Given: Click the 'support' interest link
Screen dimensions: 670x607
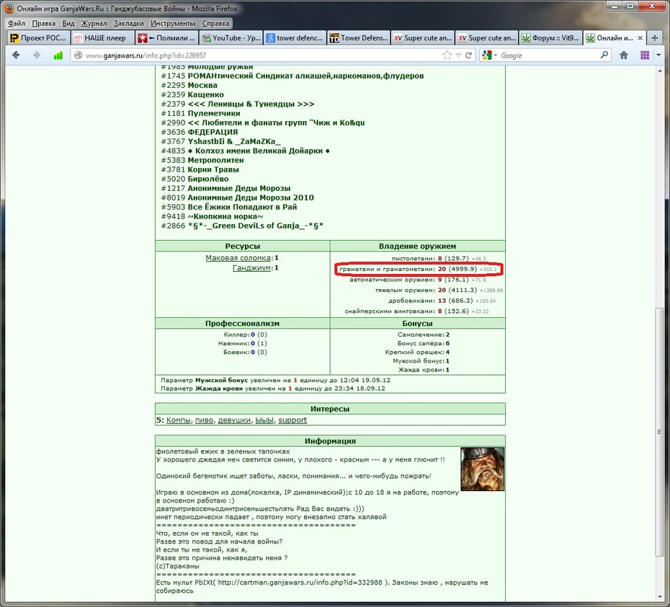Looking at the screenshot, I should pyautogui.click(x=292, y=420).
